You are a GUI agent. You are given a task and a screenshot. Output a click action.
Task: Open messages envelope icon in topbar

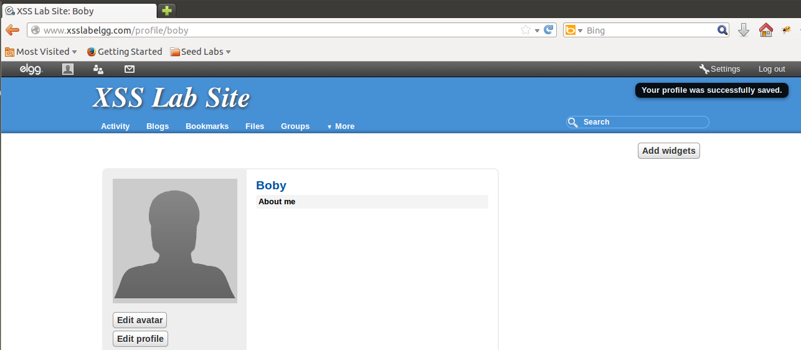(130, 69)
